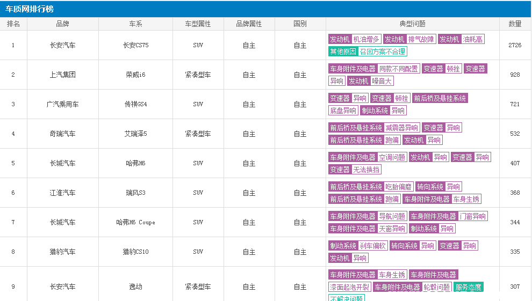Click the 同款不同配置 tag
The image size is (532, 301).
pos(398,69)
